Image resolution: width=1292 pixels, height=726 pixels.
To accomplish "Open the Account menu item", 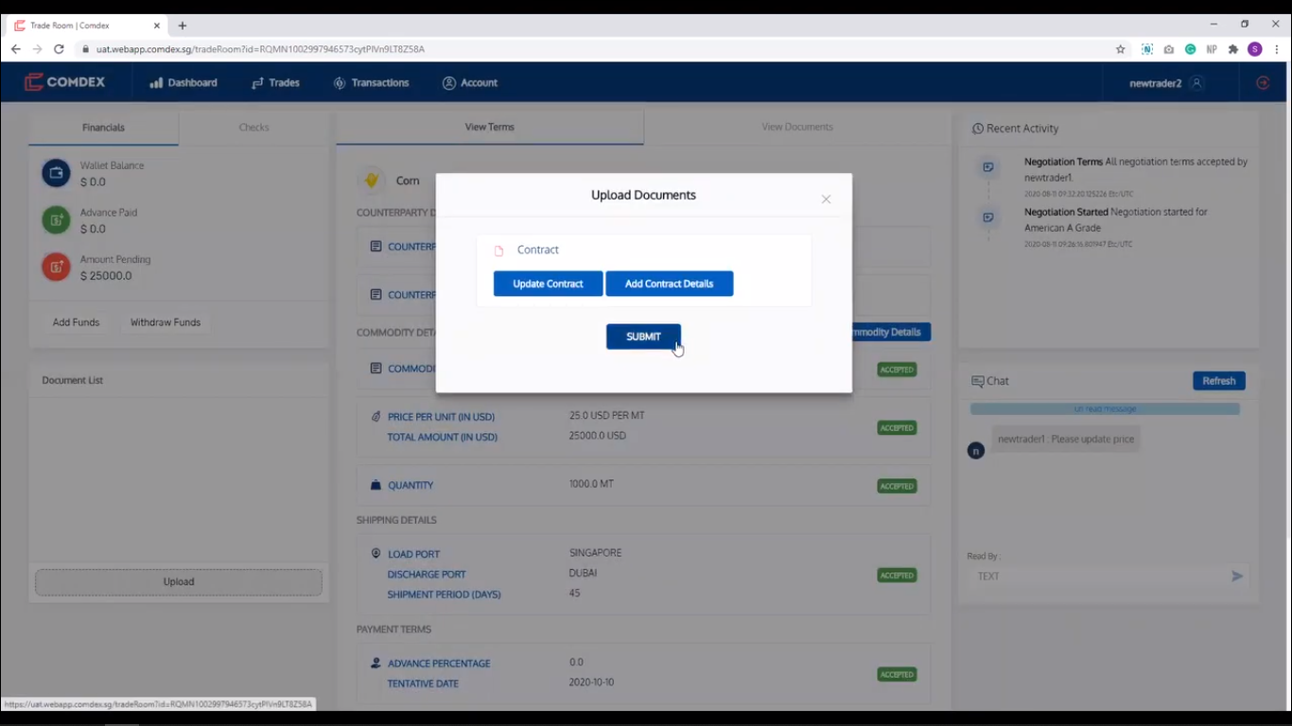I will pyautogui.click(x=470, y=83).
